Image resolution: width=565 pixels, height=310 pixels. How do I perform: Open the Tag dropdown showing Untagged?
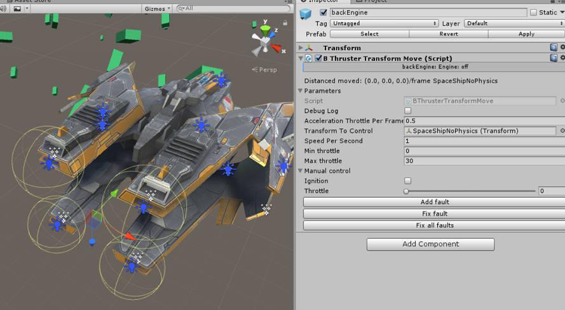click(384, 24)
